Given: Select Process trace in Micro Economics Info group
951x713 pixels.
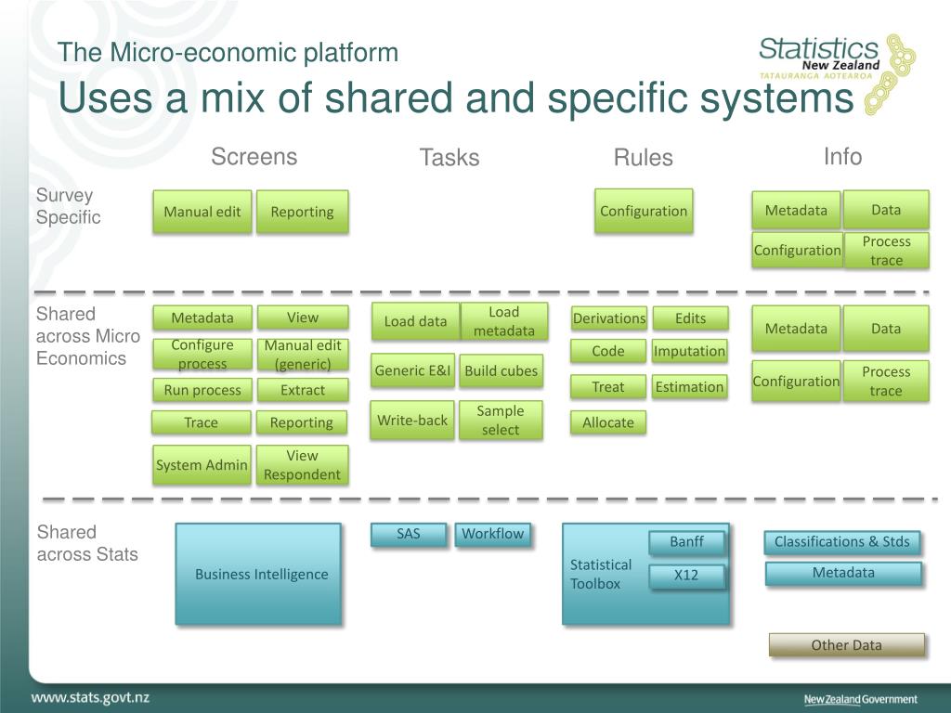Looking at the screenshot, I should coord(886,382).
